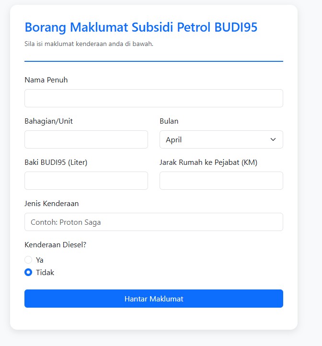322x346 pixels.
Task: Click the "Jenis Kenderaan" label text
Action: (x=51, y=204)
